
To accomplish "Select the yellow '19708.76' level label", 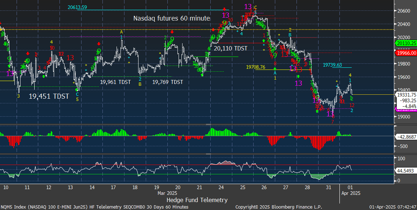I will (255, 67).
